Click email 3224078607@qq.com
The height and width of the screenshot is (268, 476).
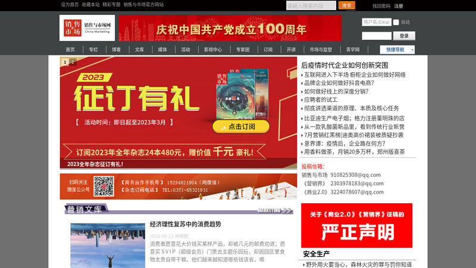[357, 192]
